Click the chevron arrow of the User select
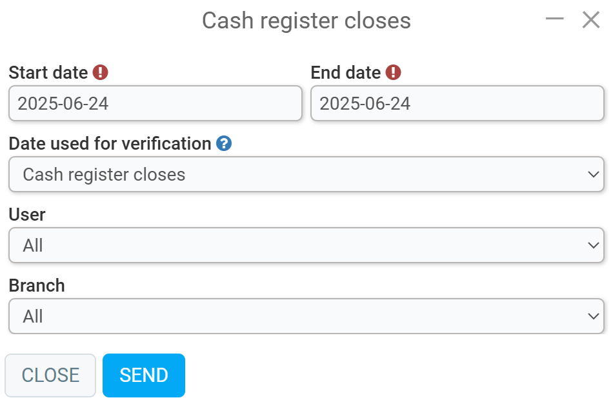 (x=594, y=245)
